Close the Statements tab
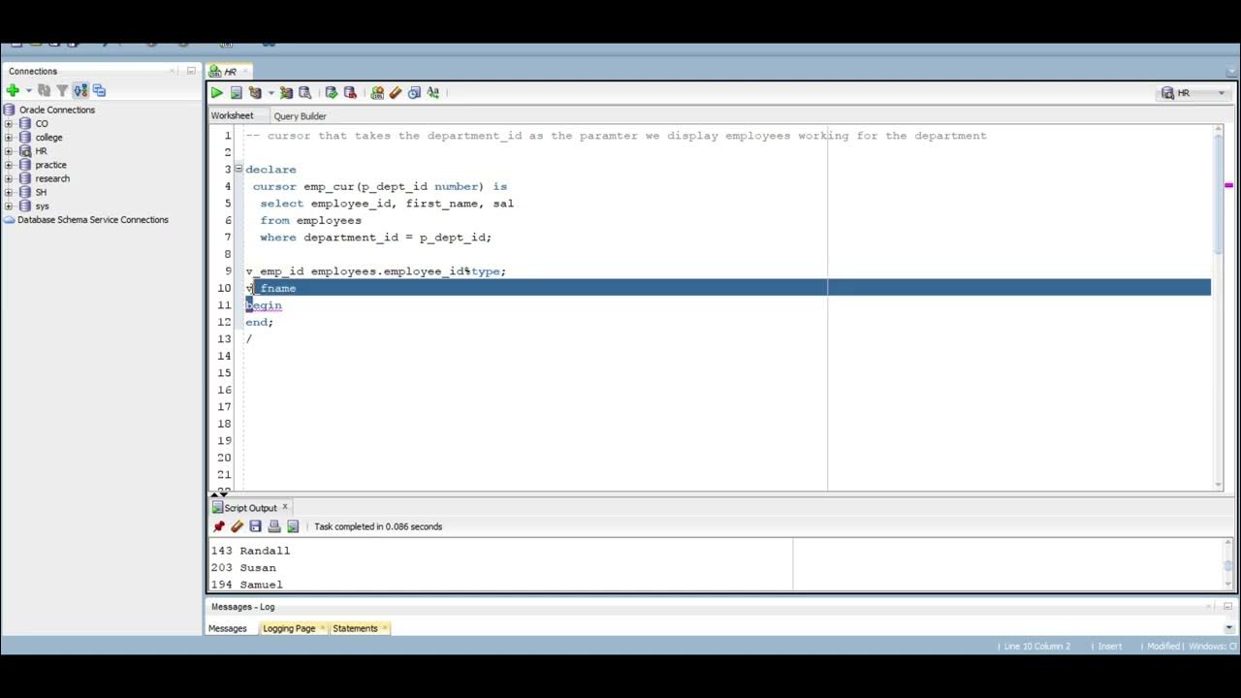This screenshot has width=1241, height=698. coord(385,628)
